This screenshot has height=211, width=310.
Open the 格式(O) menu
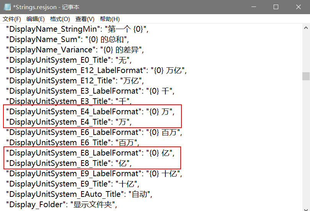pos(60,19)
